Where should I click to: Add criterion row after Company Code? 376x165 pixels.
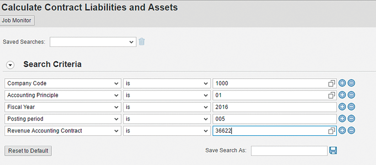coord(342,83)
